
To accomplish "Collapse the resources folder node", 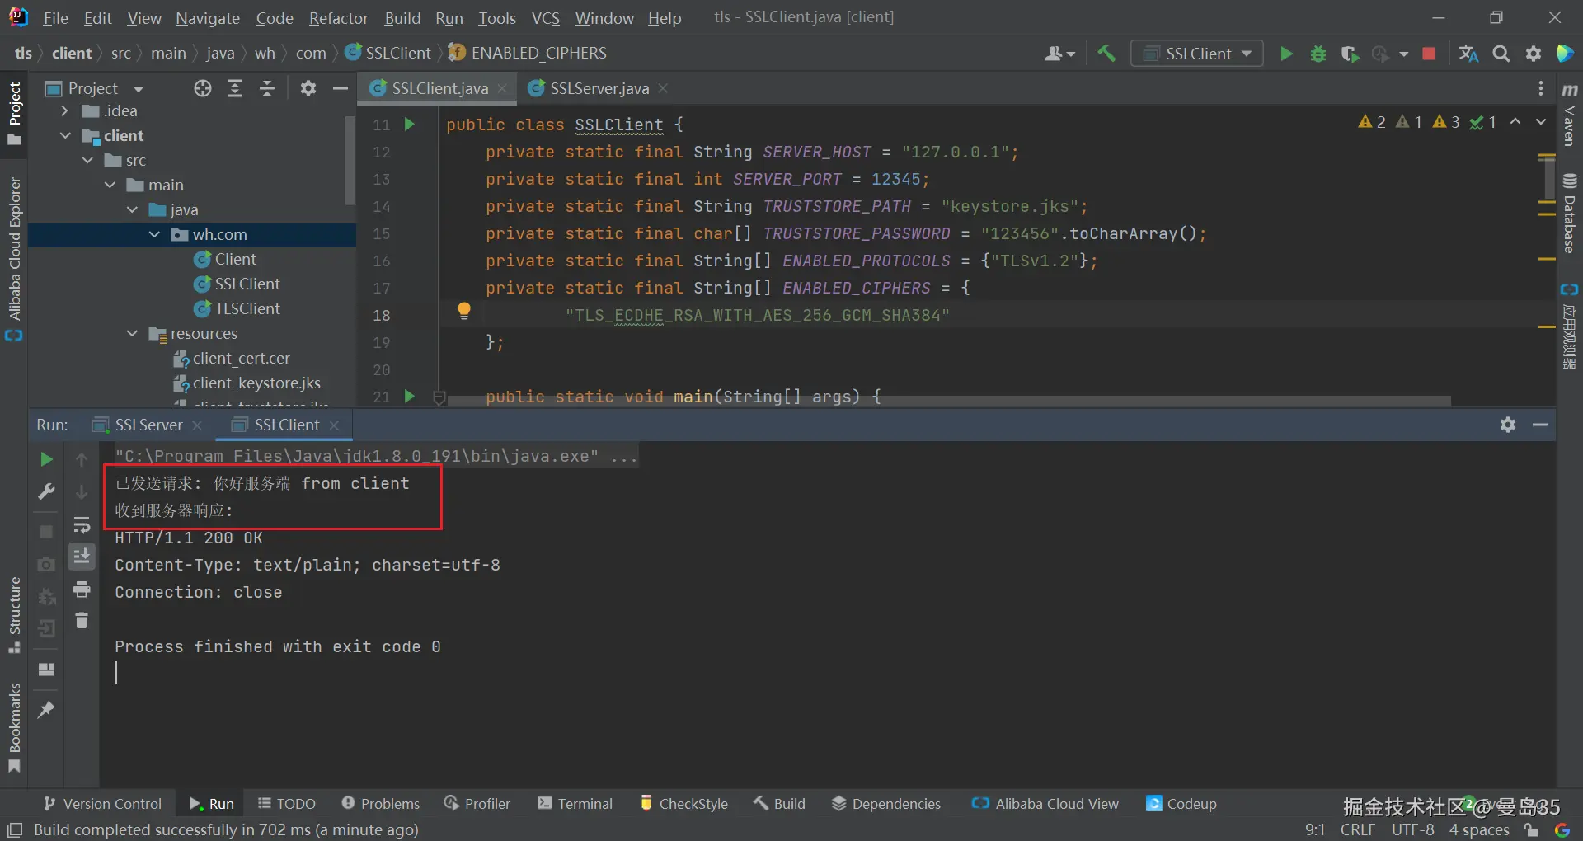I will point(132,333).
